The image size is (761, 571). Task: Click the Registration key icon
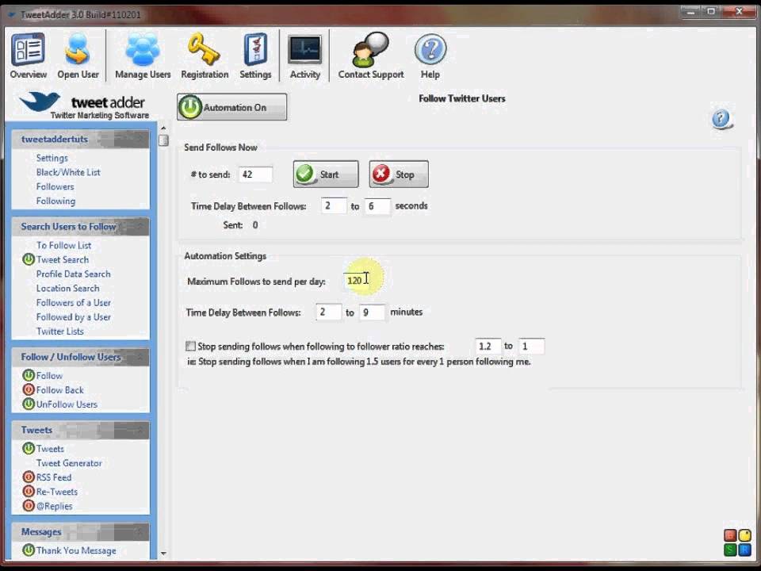pos(205,56)
